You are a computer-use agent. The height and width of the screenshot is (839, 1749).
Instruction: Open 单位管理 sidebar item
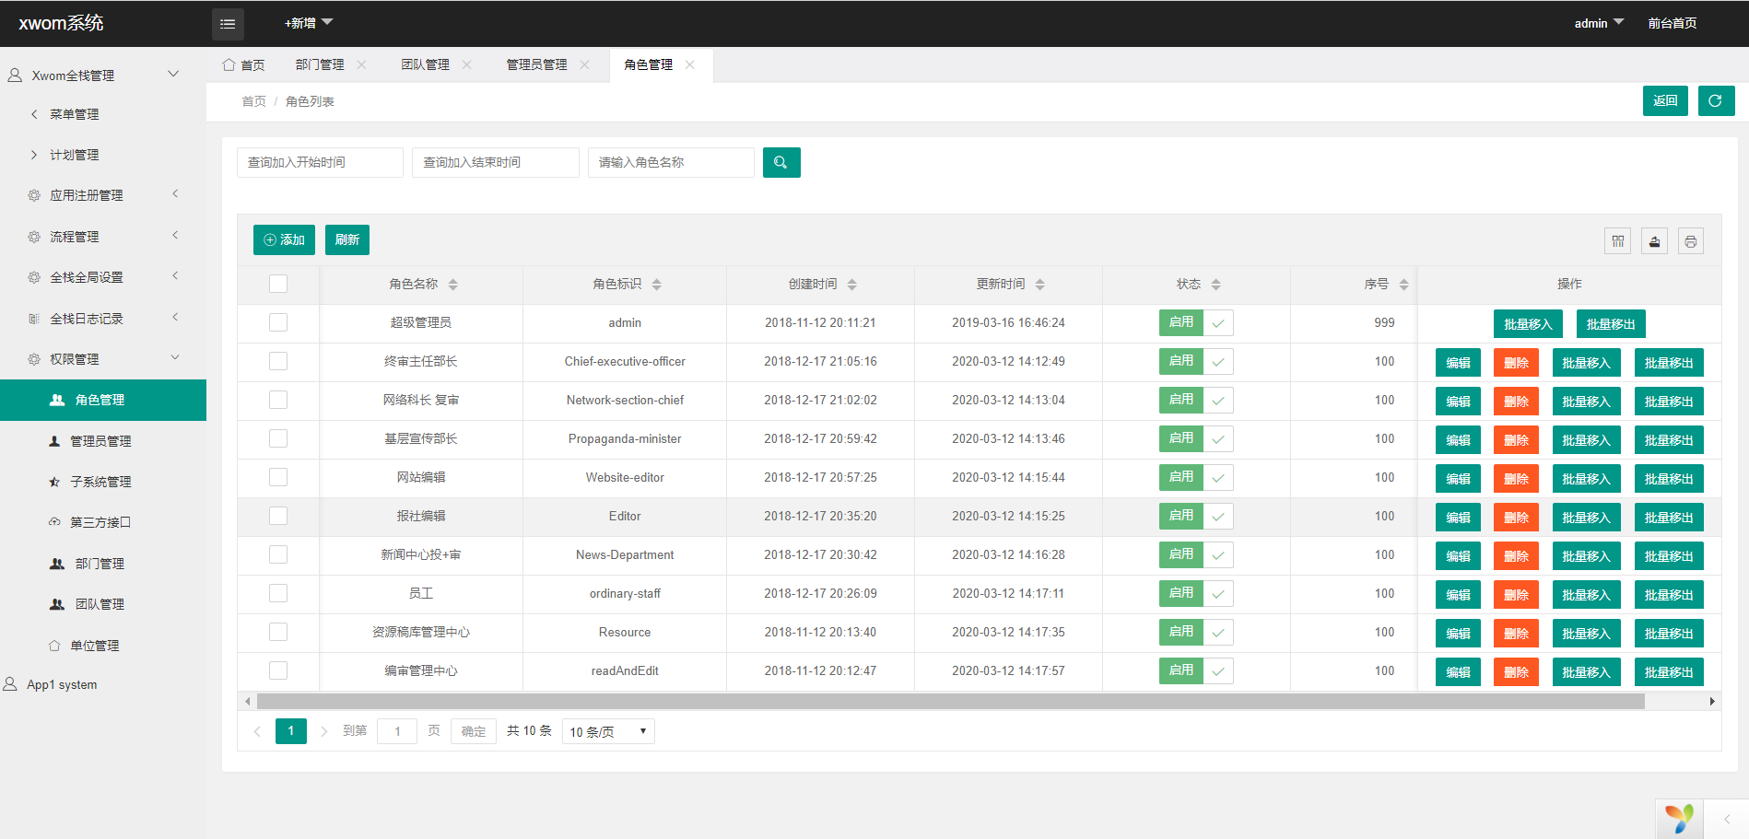pos(103,646)
